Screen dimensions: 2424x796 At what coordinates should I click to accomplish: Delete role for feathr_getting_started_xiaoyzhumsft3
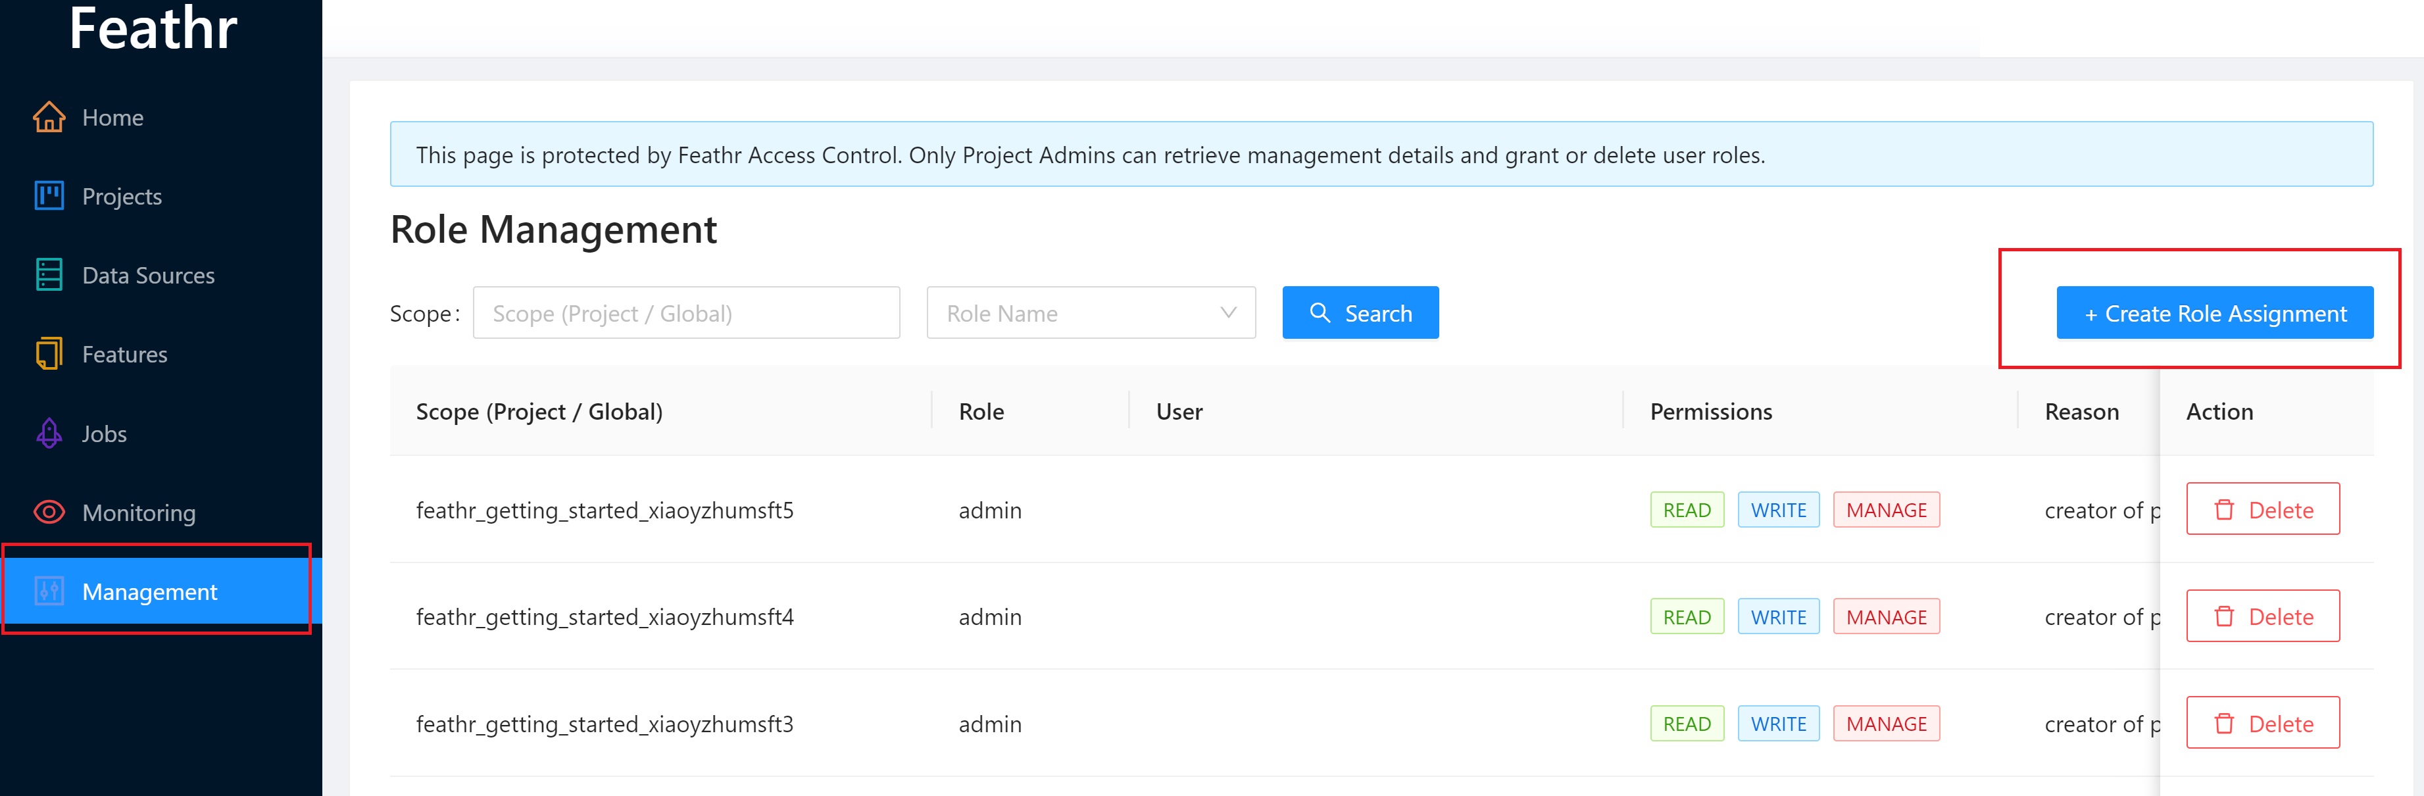click(x=2262, y=722)
